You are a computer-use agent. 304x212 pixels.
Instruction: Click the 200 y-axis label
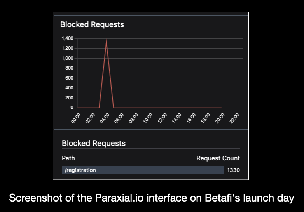click(x=69, y=97)
